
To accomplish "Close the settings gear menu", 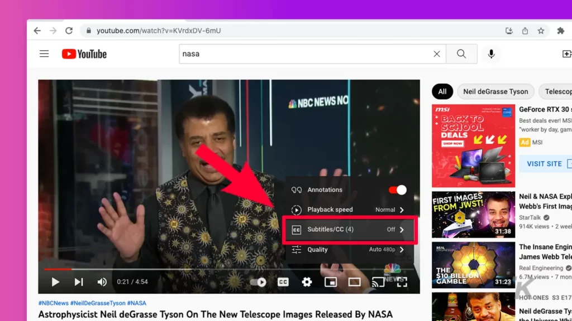I will (307, 282).
